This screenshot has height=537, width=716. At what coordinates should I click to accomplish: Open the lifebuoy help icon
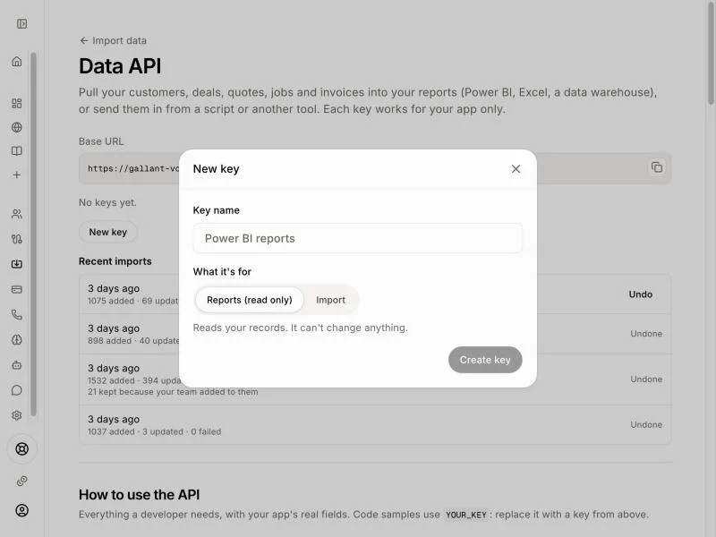pos(21,449)
